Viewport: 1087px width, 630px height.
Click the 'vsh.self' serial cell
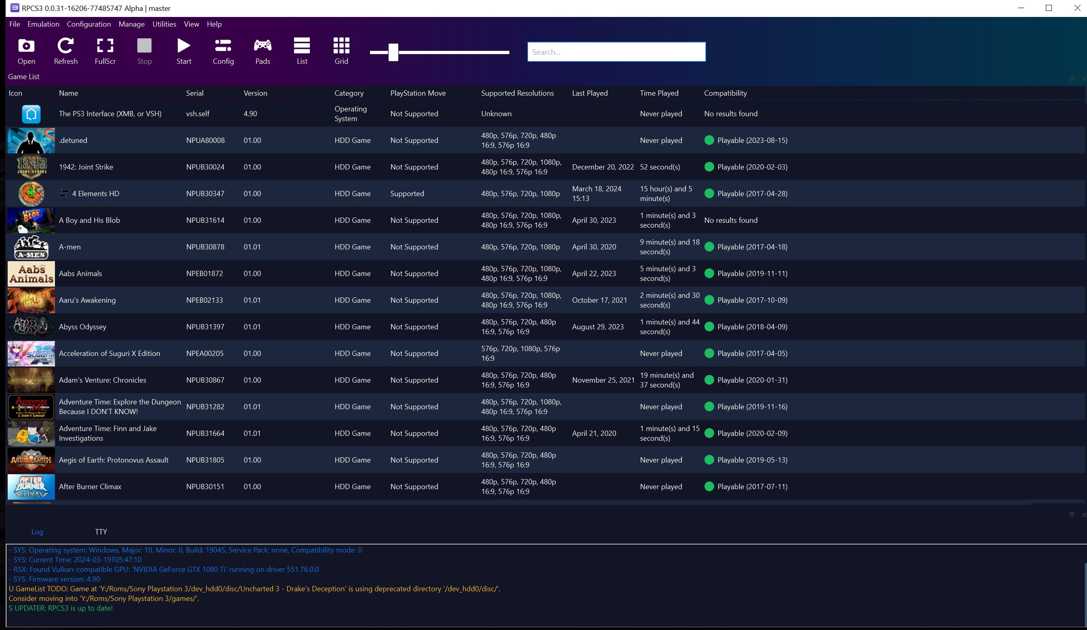tap(198, 114)
